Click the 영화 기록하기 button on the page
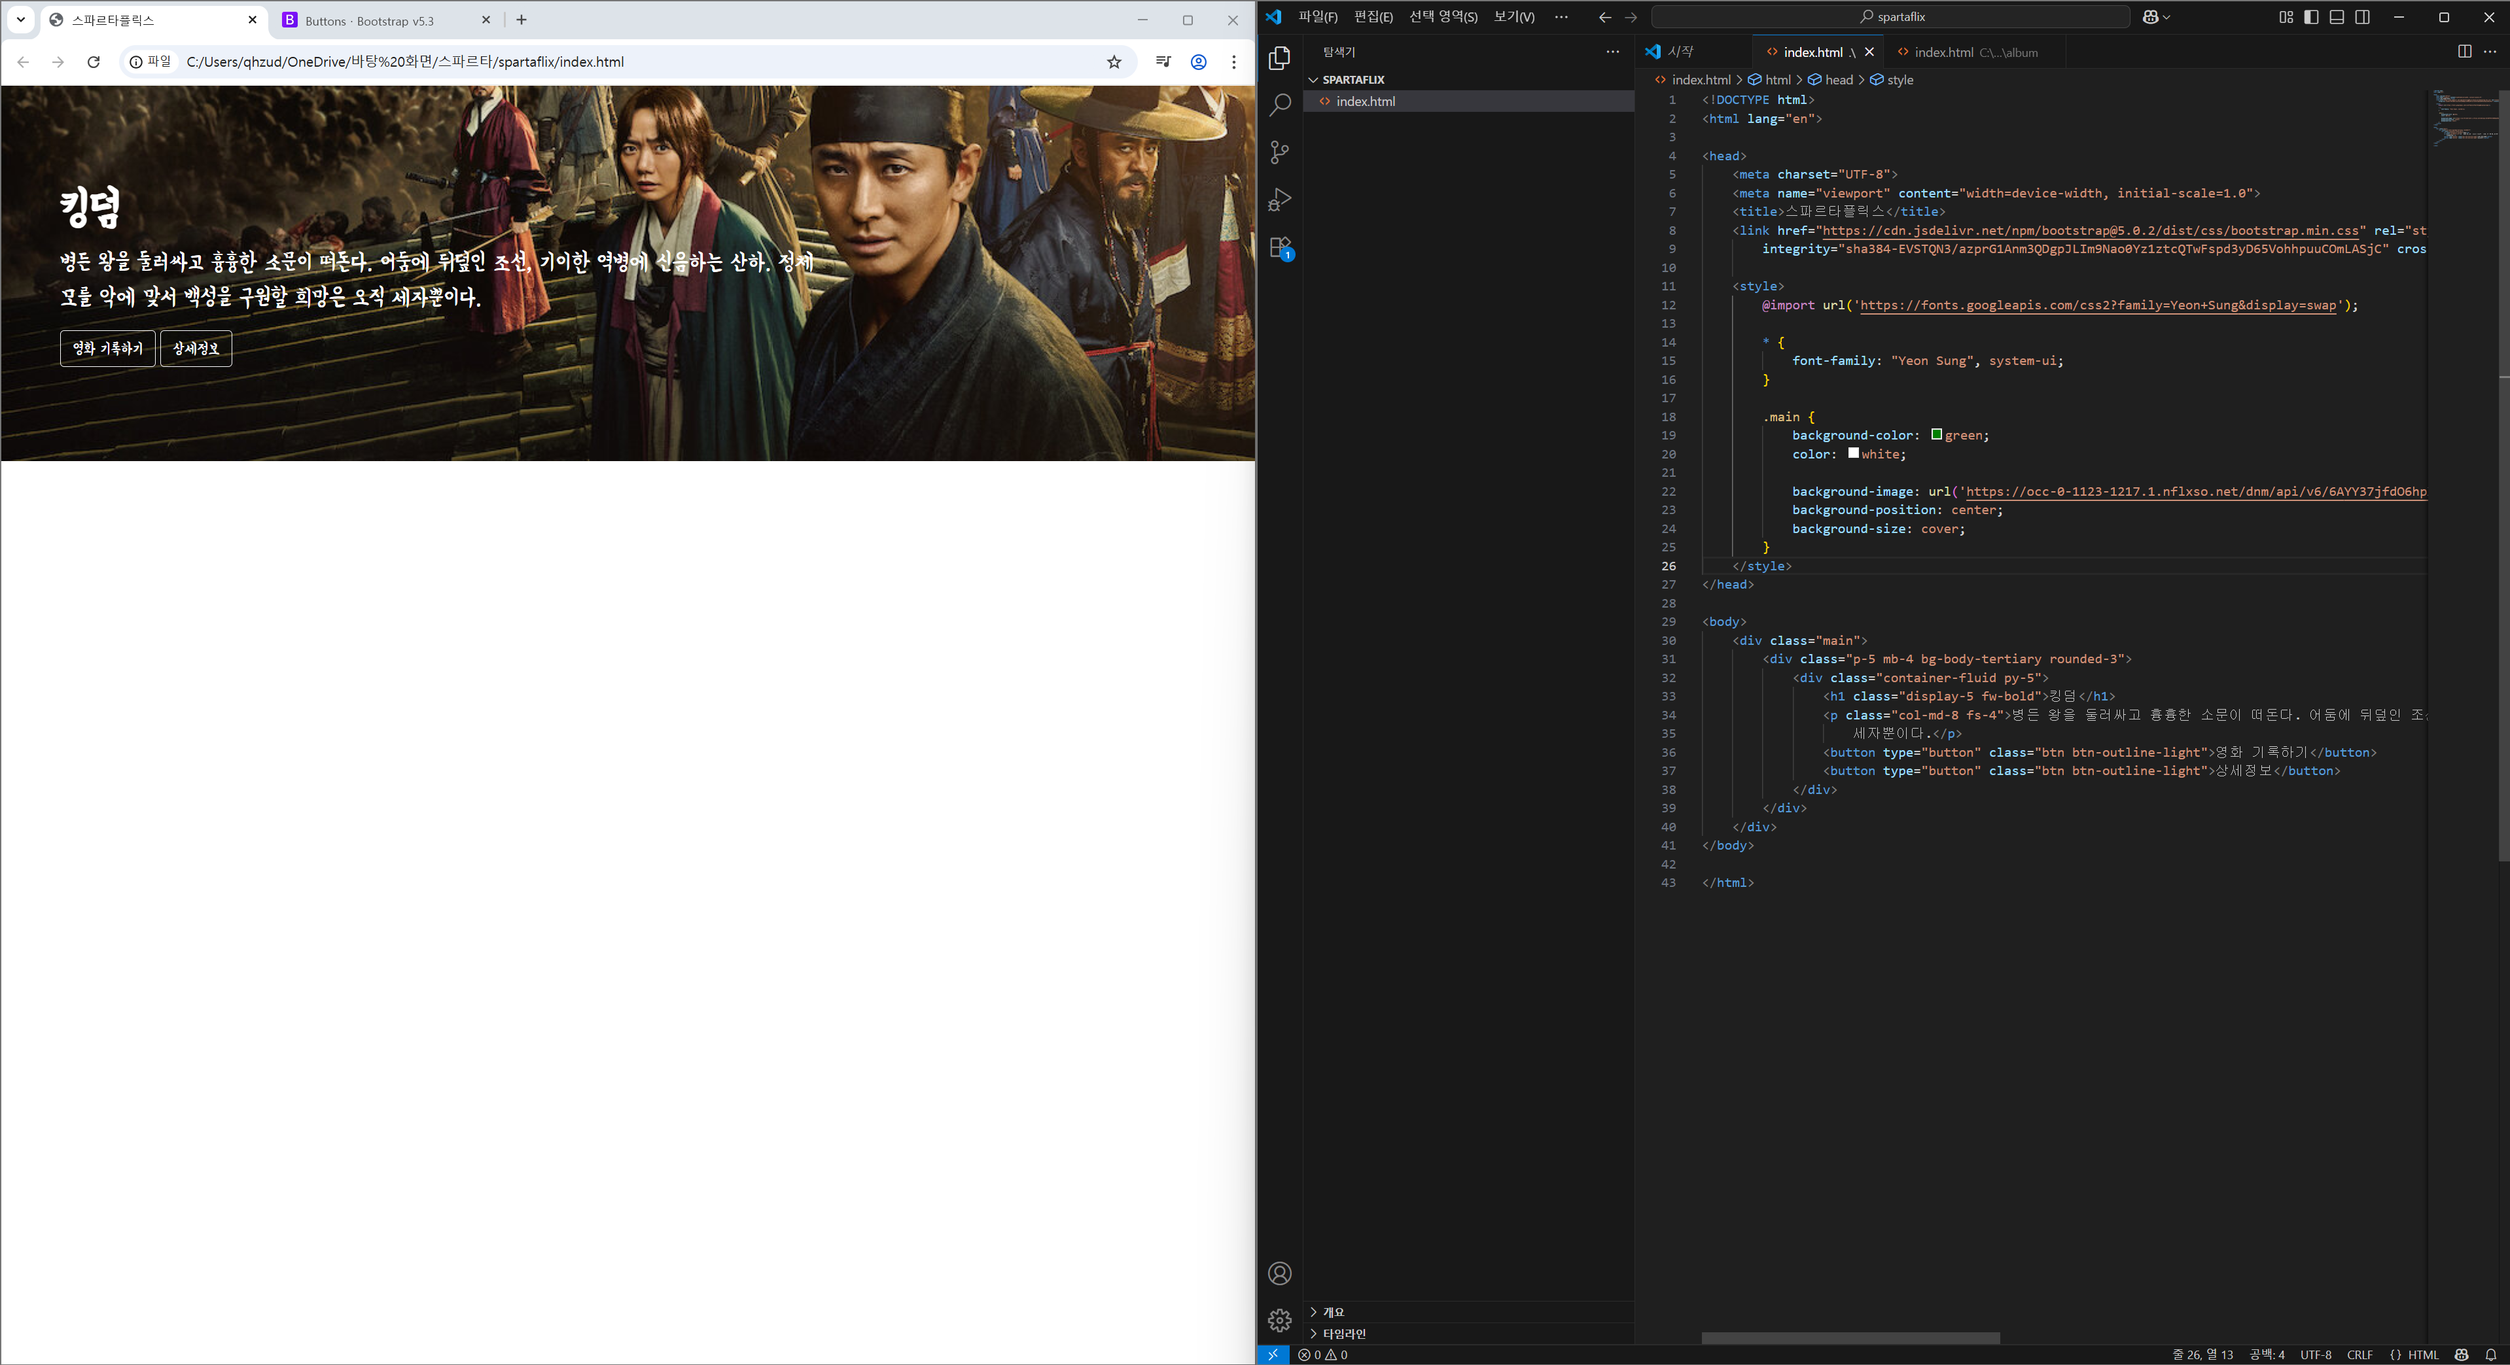This screenshot has width=2510, height=1365. click(107, 348)
